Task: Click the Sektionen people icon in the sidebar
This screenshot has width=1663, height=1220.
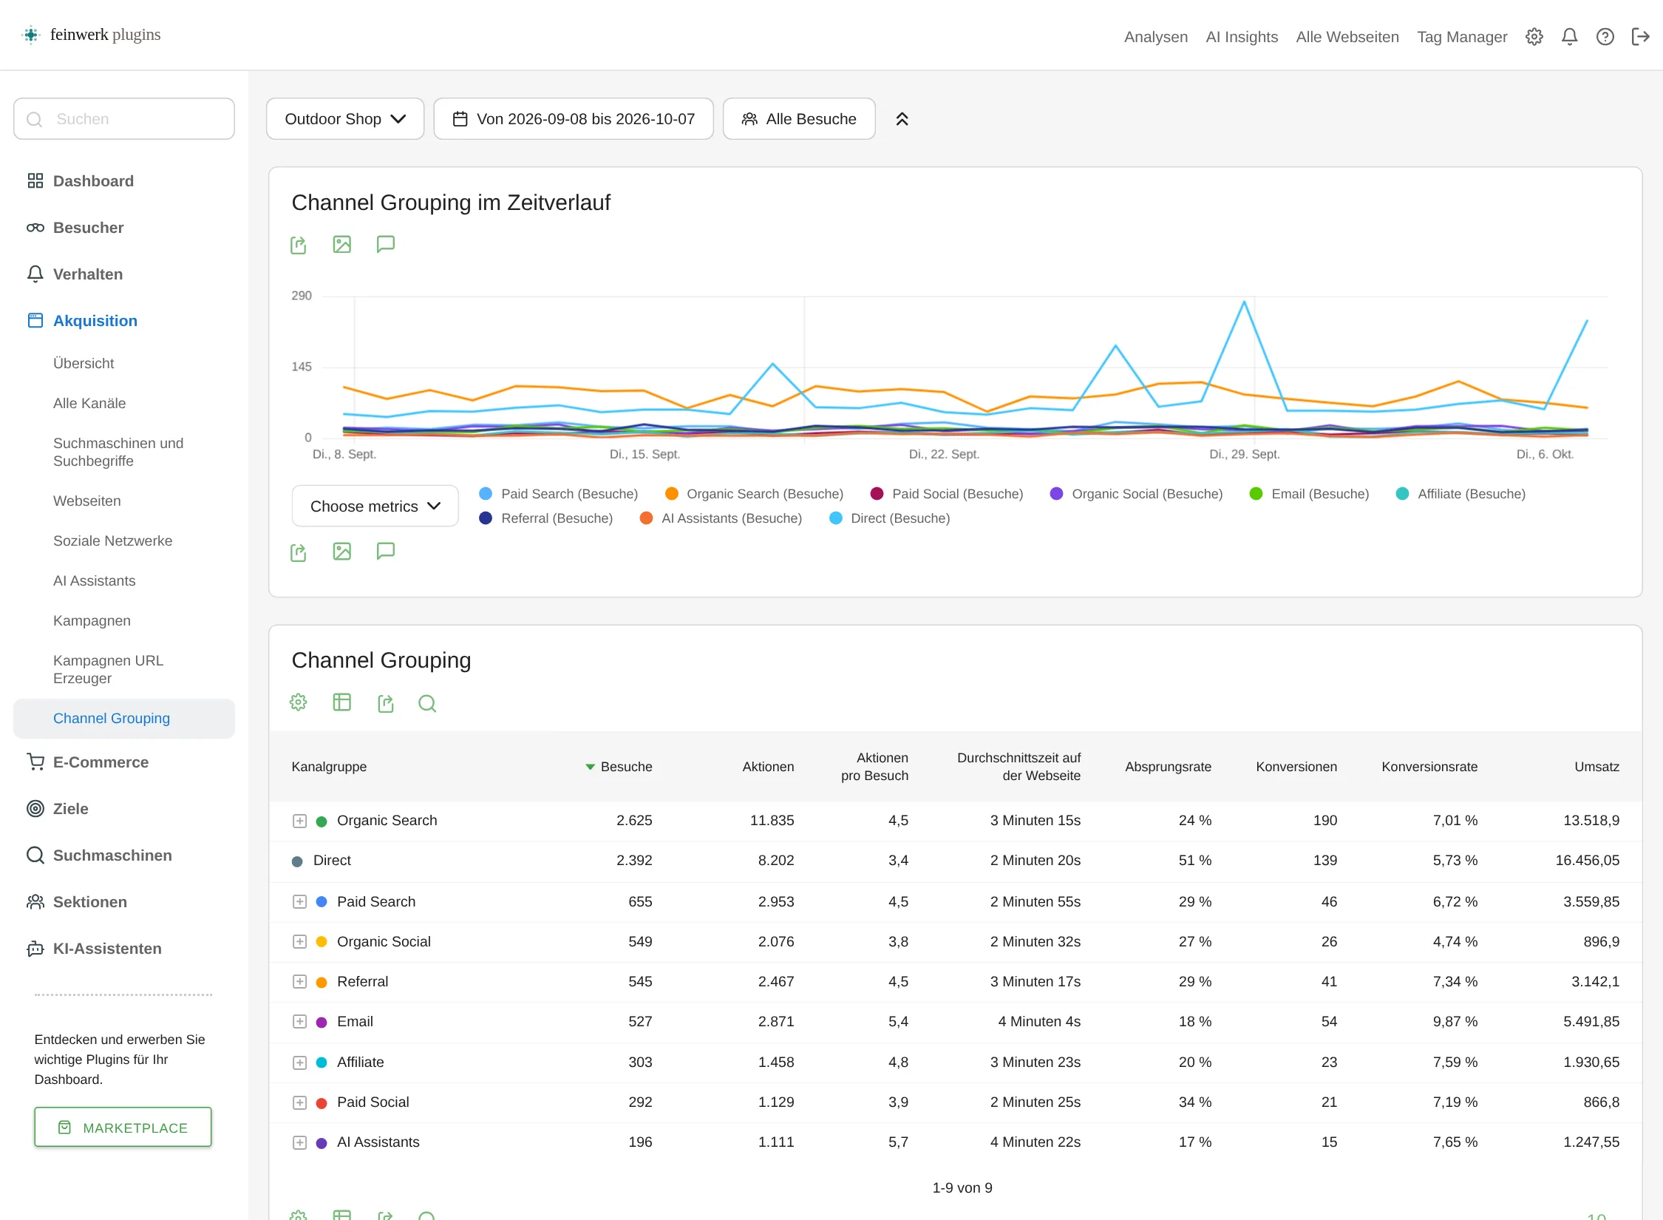Action: [x=35, y=902]
